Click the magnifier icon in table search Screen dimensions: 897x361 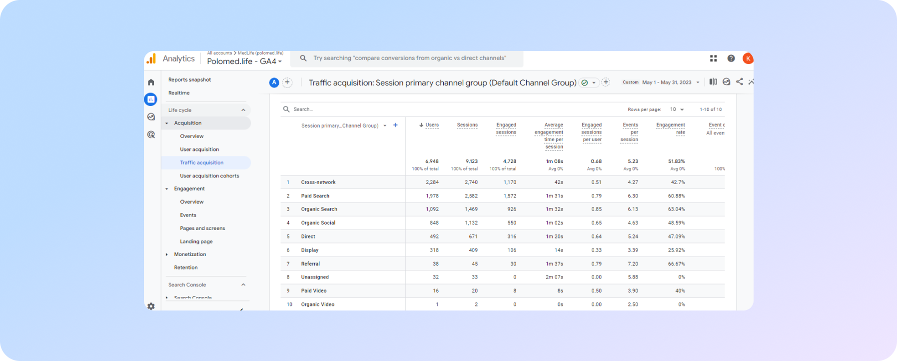tap(286, 109)
